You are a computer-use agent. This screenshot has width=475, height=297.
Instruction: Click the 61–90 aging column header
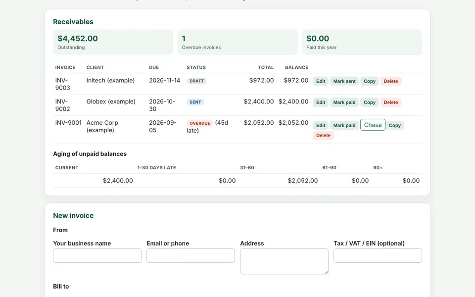click(x=330, y=168)
